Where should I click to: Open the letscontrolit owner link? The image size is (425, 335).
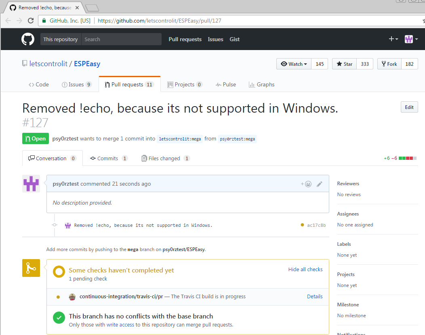pos(48,64)
